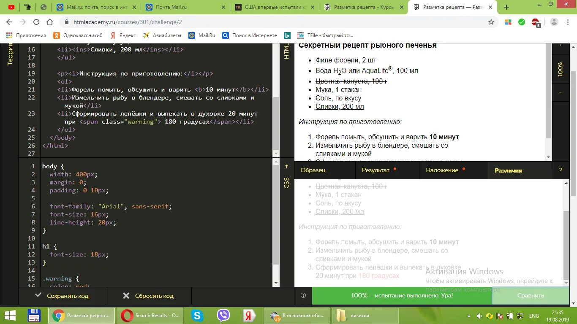This screenshot has height=324, width=577.
Task: Open the Яндекс bookmark
Action: (123, 35)
